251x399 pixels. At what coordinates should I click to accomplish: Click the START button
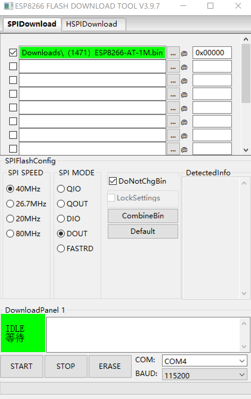(x=21, y=366)
